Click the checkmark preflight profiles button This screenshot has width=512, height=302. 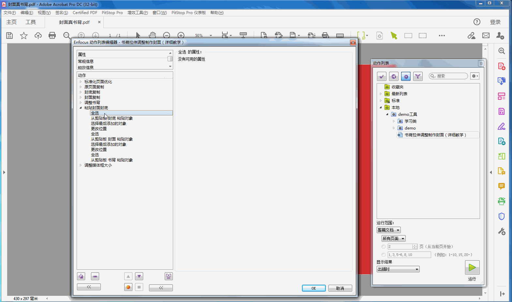click(382, 76)
